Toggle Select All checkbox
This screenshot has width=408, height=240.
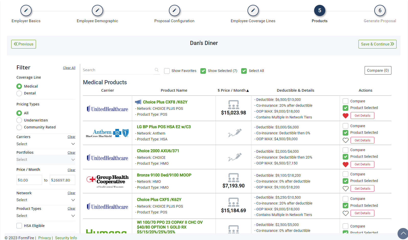click(244, 71)
